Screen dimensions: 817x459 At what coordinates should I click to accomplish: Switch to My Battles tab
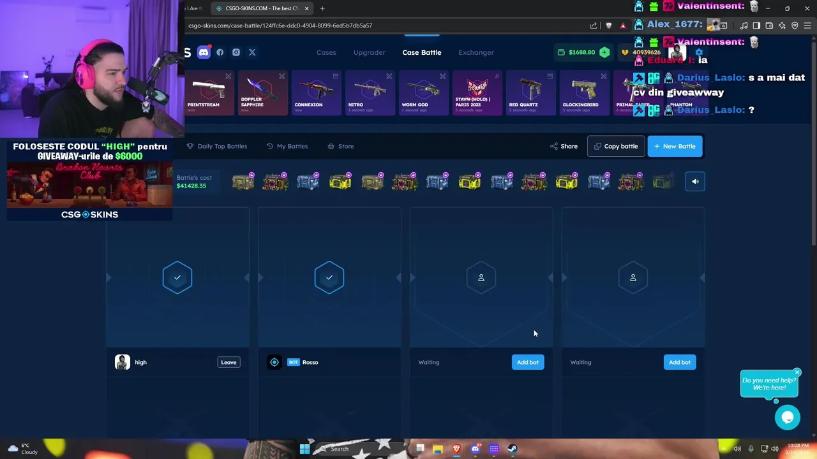coord(287,146)
